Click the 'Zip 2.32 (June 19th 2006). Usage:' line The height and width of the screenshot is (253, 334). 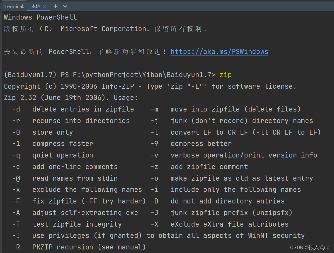71,98
